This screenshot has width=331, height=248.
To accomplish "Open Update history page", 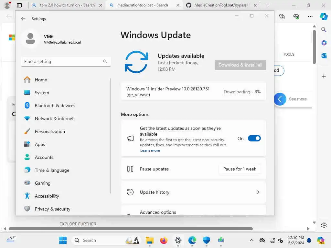I will pos(193,192).
